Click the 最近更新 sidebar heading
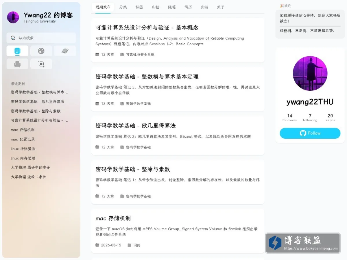 coord(18,84)
